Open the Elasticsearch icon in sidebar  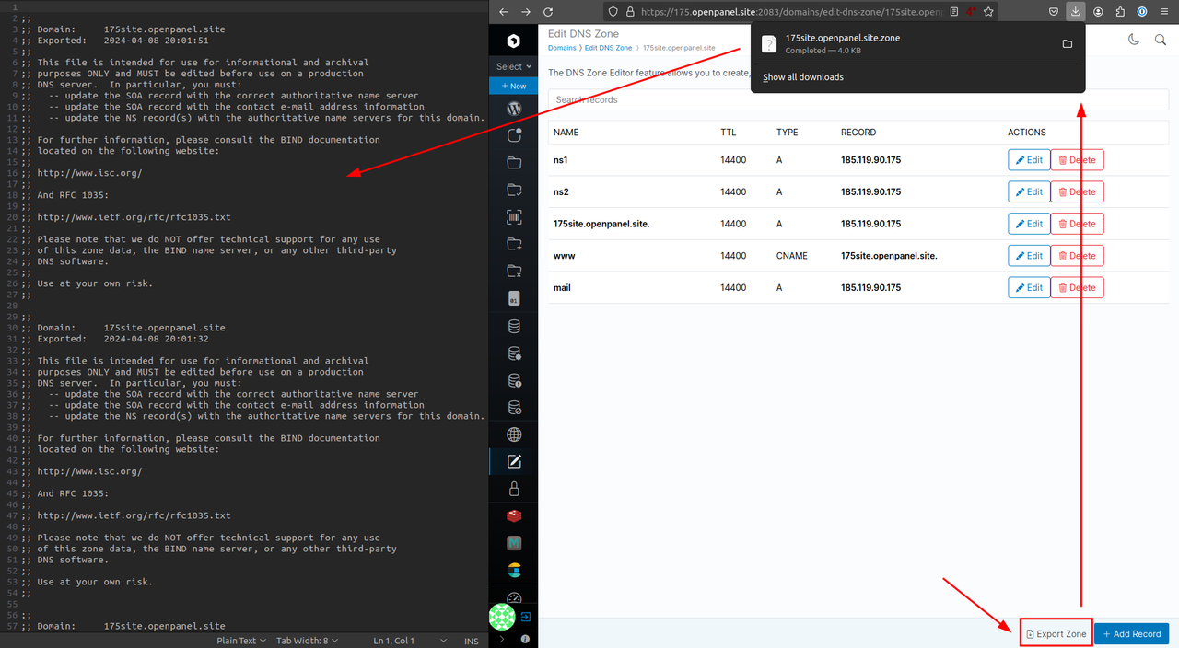[514, 571]
